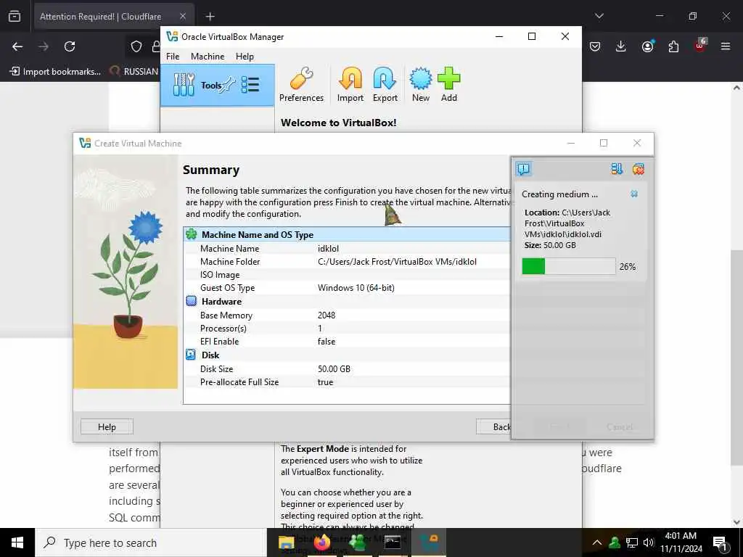Open the list all tabs dropdown arrow

[599, 16]
